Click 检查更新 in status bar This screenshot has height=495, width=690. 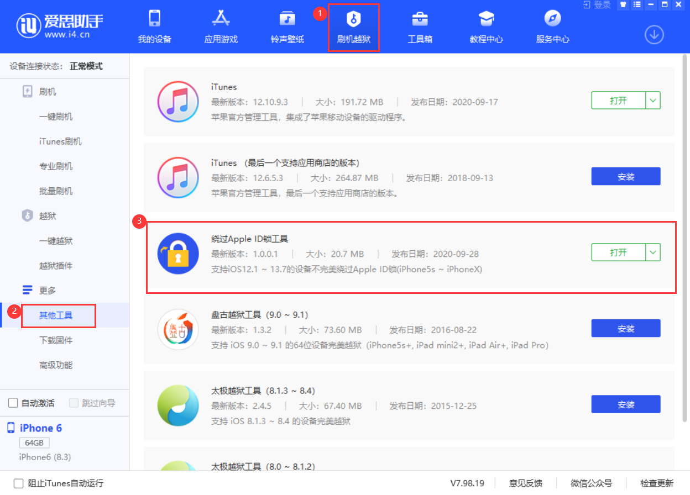coord(657,483)
